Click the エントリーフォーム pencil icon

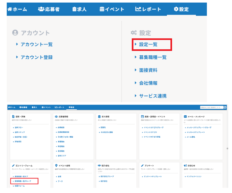click(x=13, y=165)
